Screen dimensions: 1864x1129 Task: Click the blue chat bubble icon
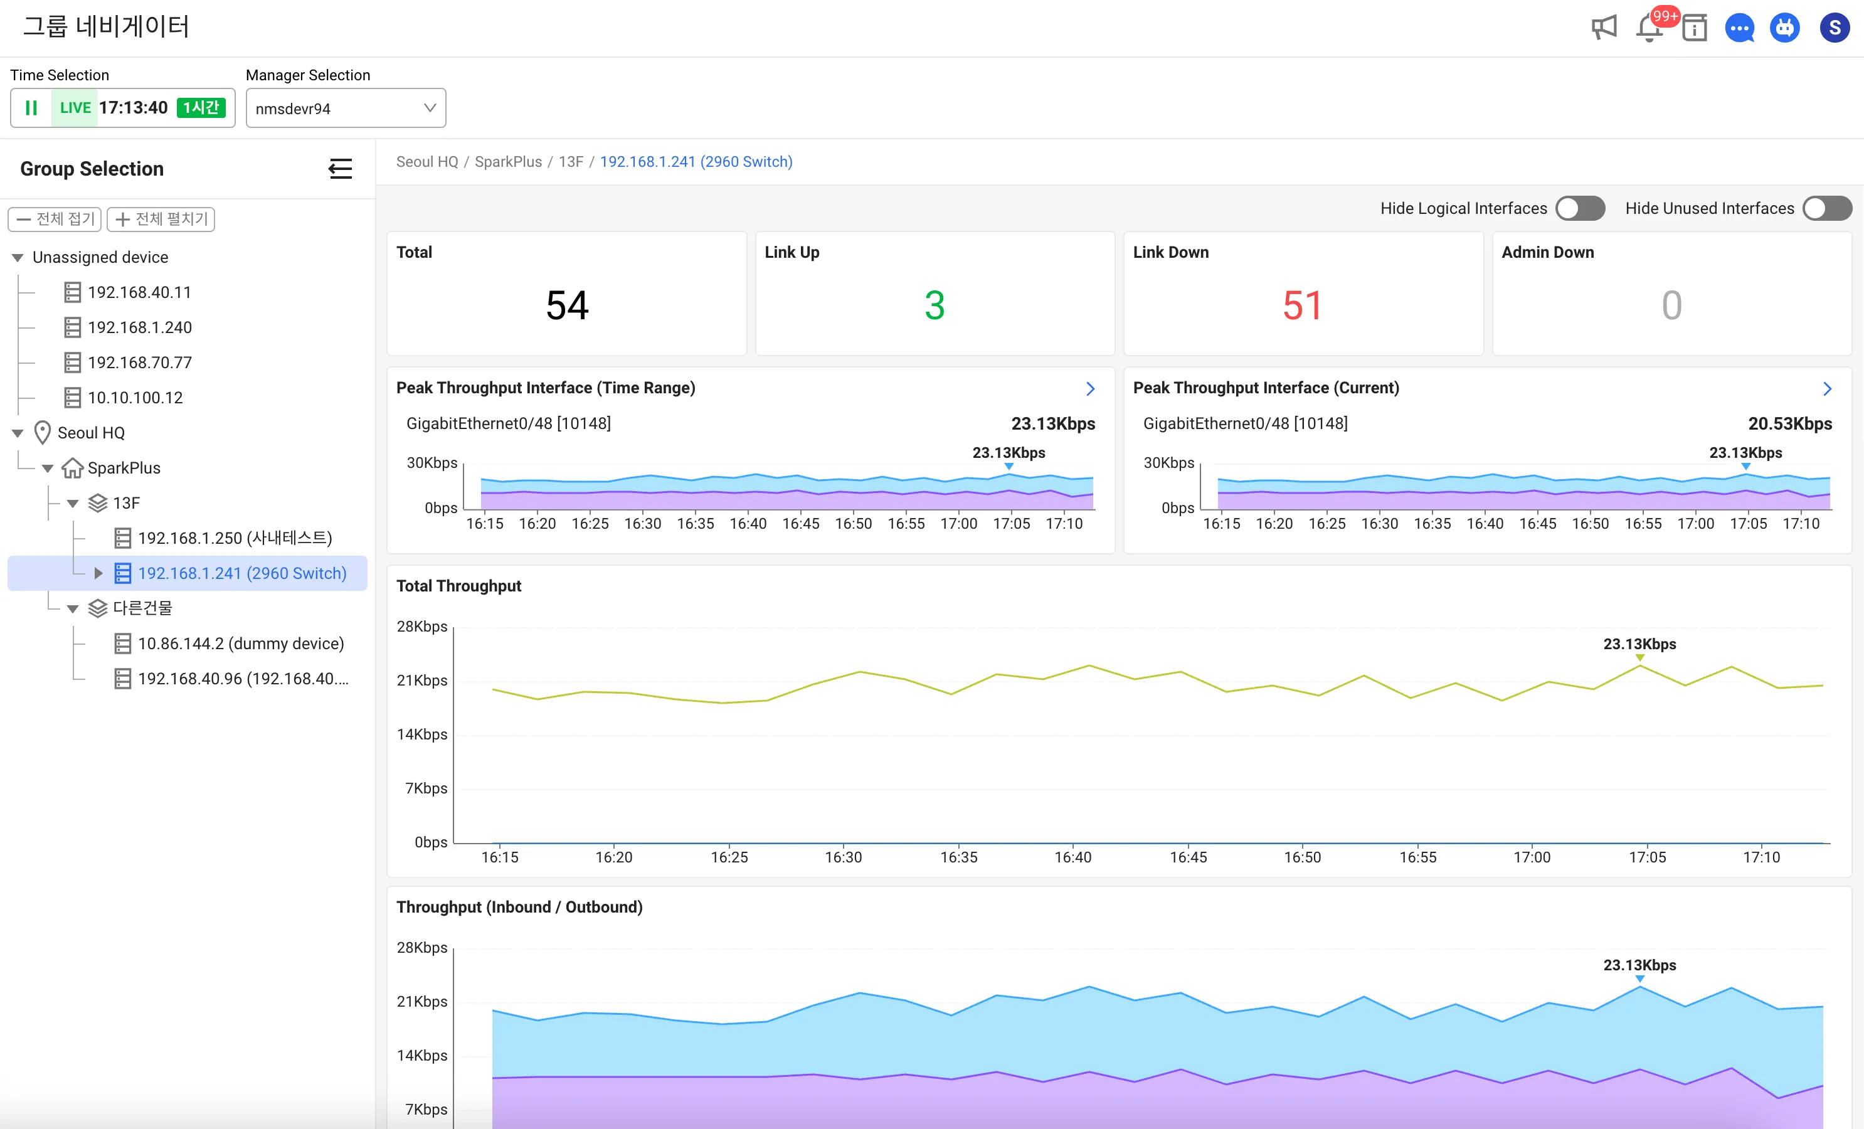[1739, 29]
